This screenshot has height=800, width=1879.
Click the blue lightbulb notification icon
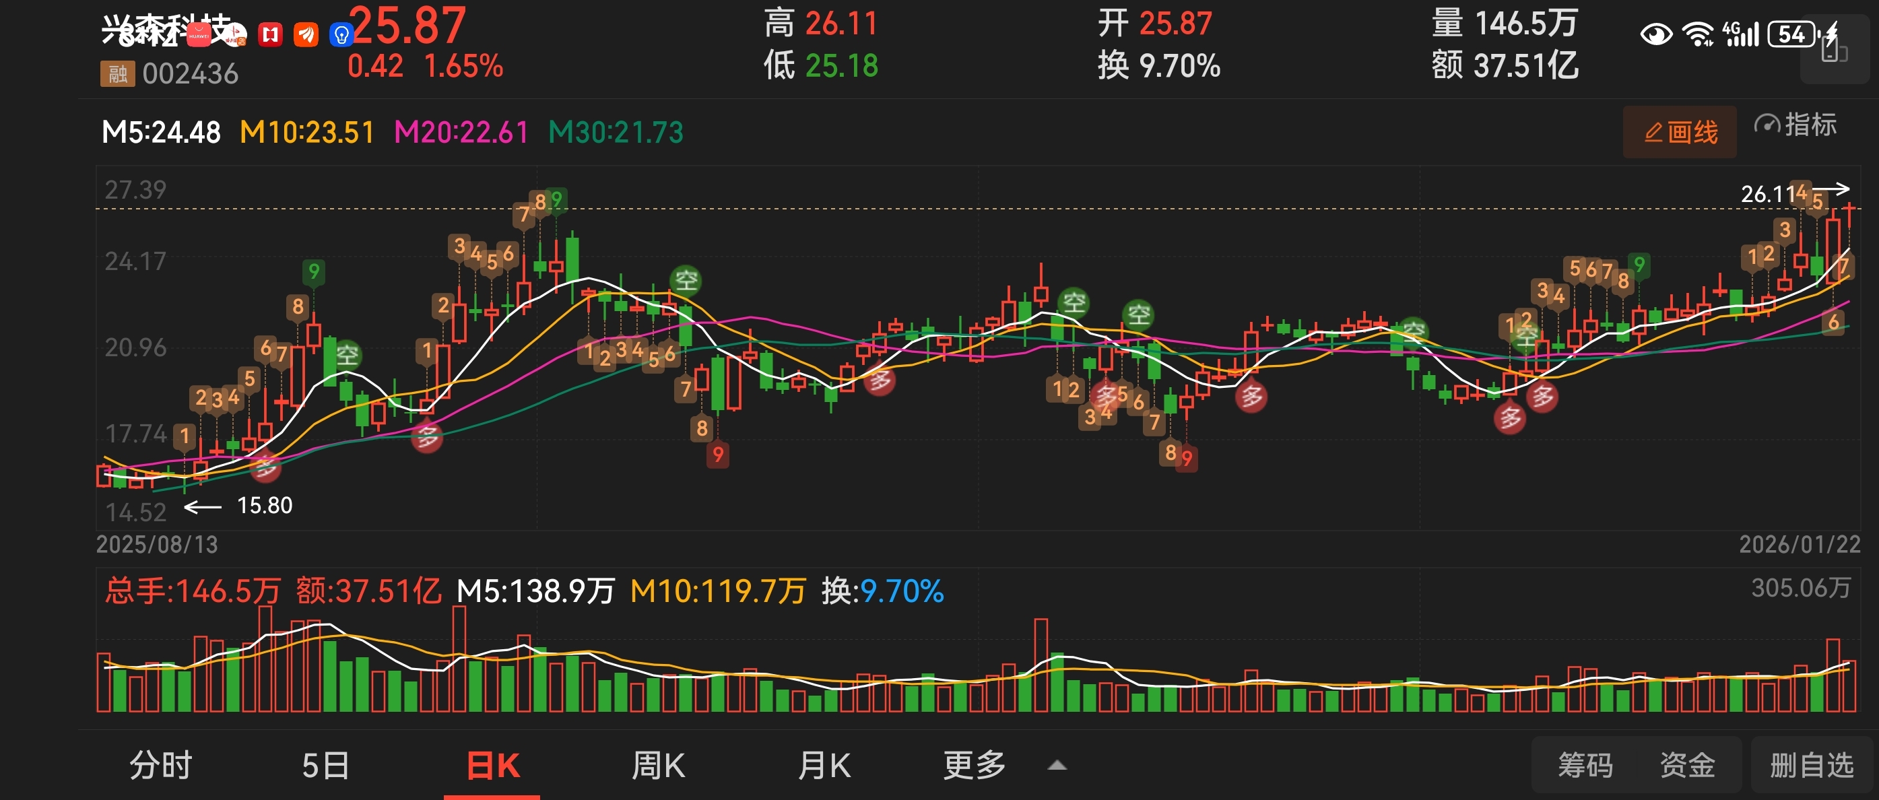point(341,34)
